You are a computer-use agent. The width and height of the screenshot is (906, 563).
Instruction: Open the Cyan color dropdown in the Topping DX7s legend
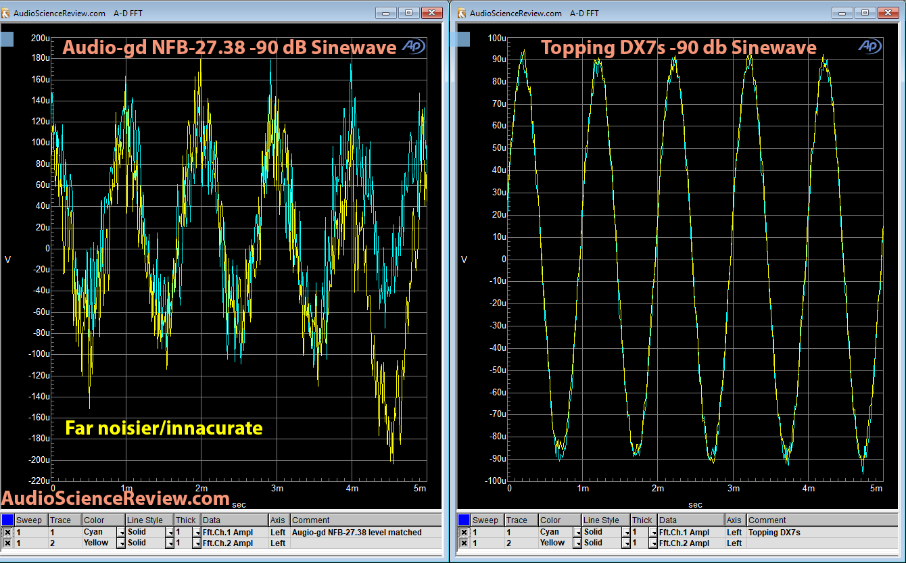click(x=577, y=533)
